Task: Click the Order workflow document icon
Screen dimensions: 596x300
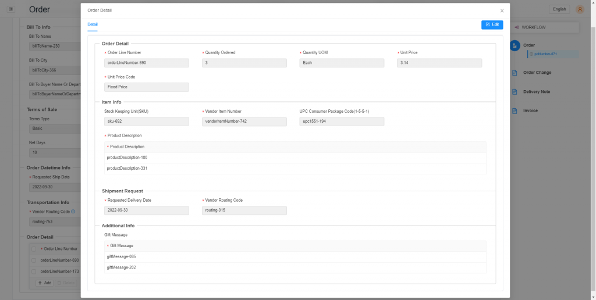Action: [515, 45]
